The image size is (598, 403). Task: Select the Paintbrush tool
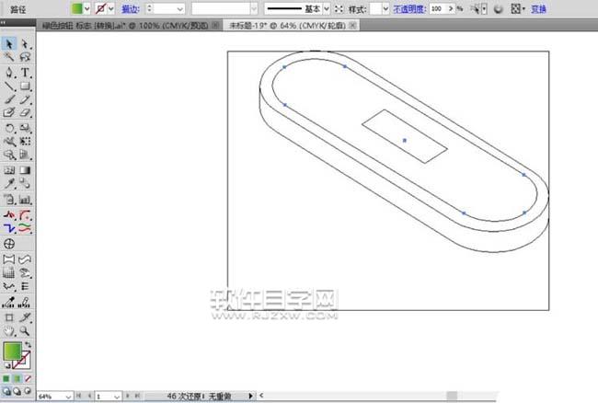pos(9,99)
